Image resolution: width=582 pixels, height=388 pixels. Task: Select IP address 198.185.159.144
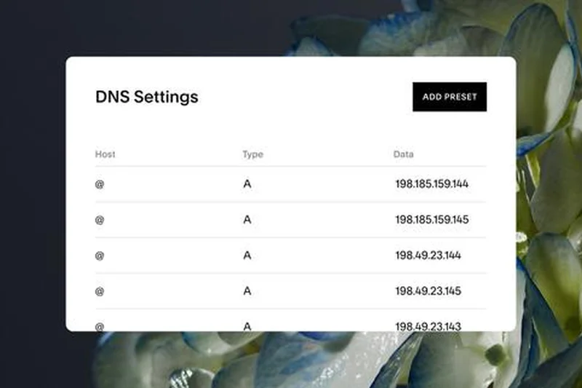click(x=431, y=184)
